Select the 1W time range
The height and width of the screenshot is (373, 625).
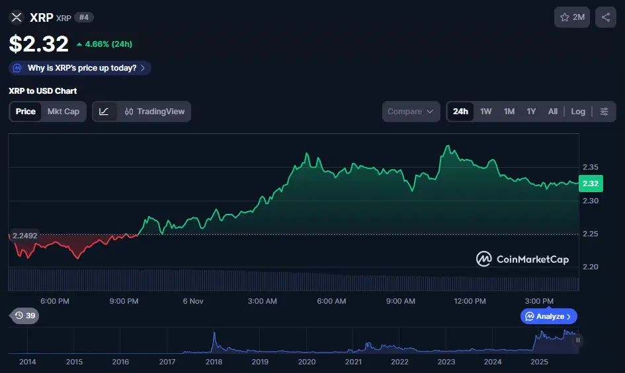point(486,112)
